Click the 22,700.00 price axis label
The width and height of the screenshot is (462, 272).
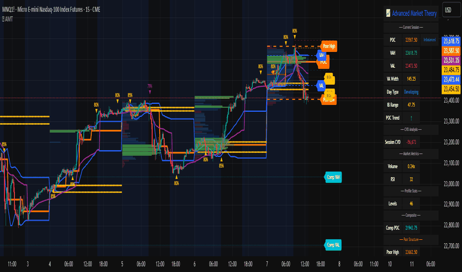451,246
